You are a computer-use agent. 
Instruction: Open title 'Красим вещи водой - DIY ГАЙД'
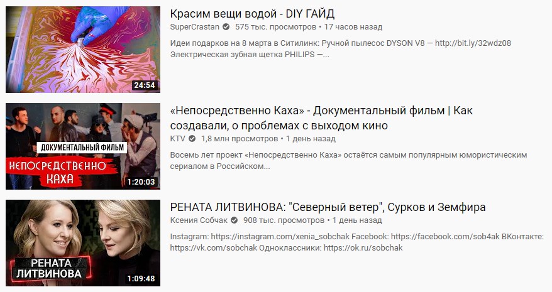[x=252, y=14]
